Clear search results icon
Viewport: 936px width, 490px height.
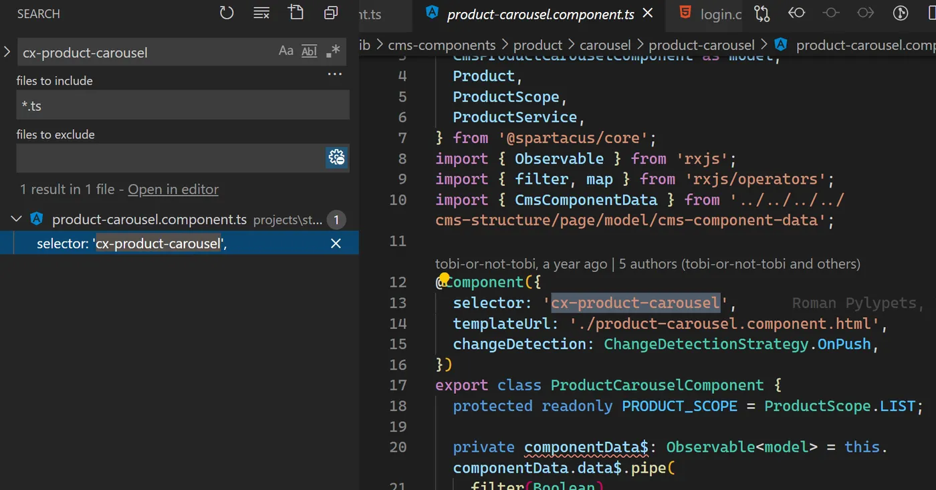click(261, 13)
